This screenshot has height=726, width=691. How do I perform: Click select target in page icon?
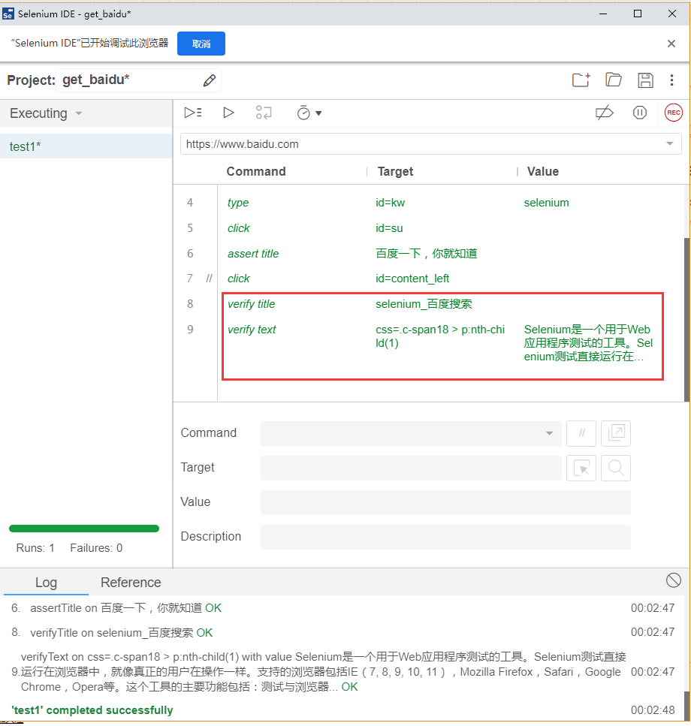tap(581, 468)
